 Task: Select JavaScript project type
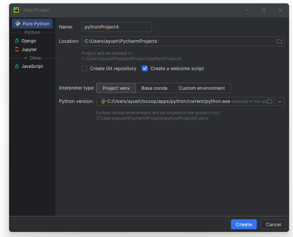pyautogui.click(x=32, y=66)
